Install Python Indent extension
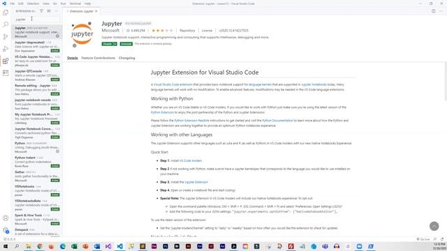This screenshot has width=447, height=251. pyautogui.click(x=55, y=166)
